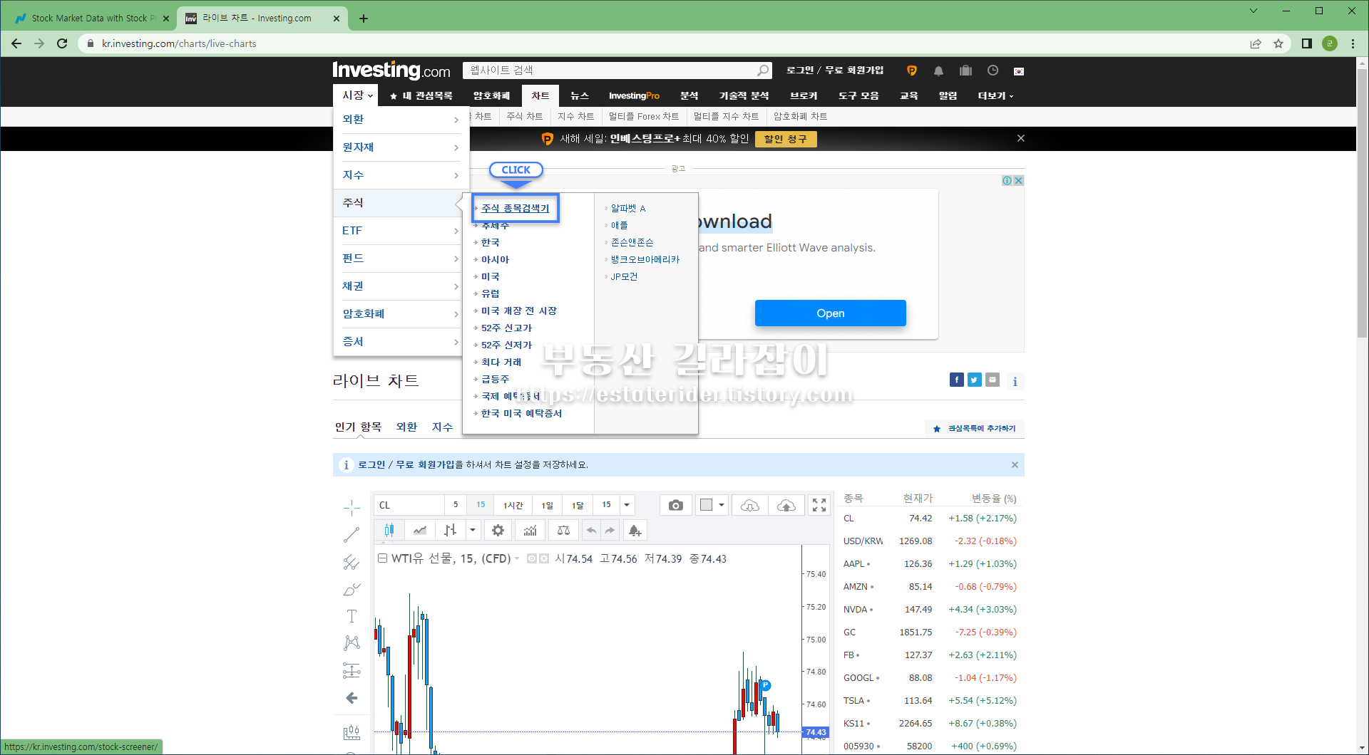
Task: Open the 암호화폐 nav menu
Action: (491, 95)
